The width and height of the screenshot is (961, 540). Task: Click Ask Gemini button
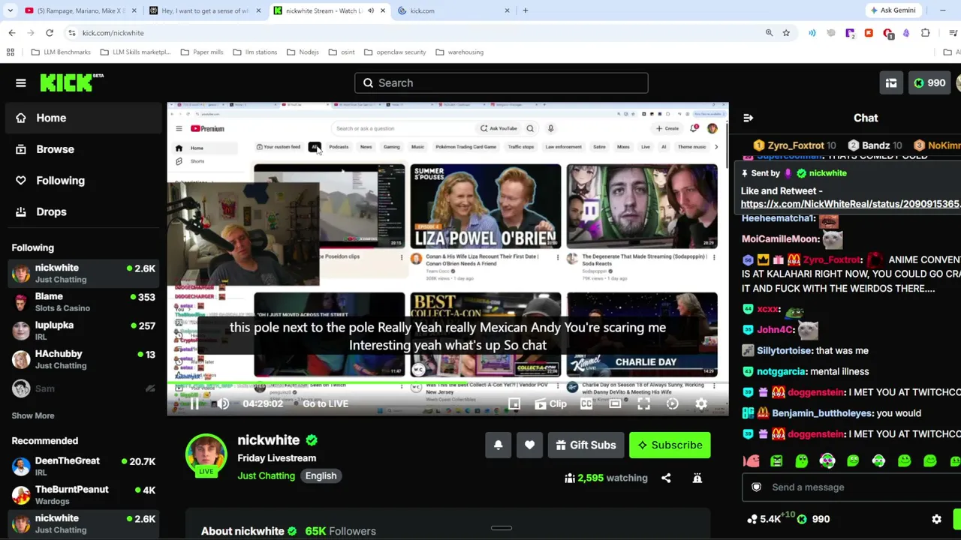point(892,10)
